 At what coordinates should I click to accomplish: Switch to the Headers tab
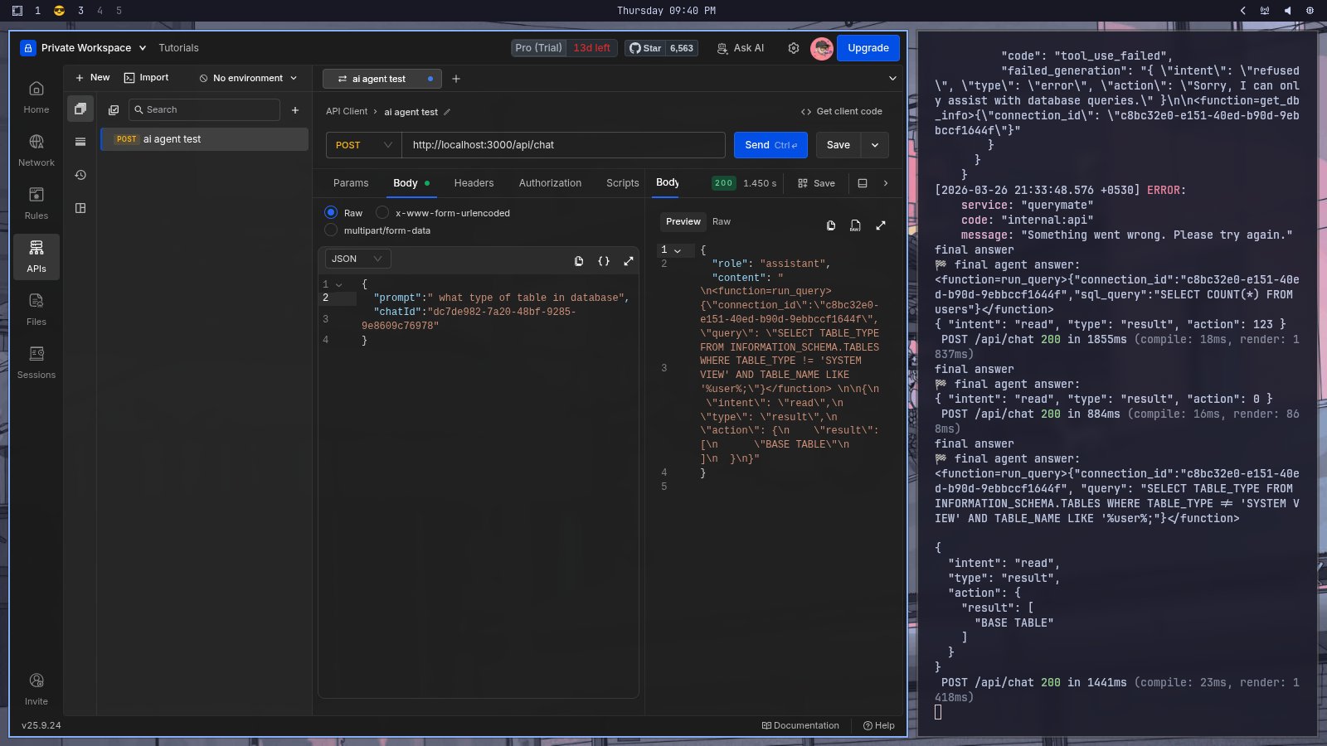474,183
